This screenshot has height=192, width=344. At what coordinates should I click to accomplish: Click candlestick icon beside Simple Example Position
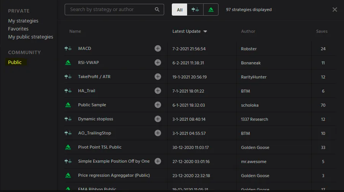pyautogui.click(x=68, y=161)
